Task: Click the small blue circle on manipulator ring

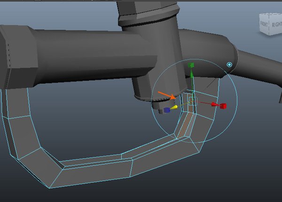Action: (229, 65)
